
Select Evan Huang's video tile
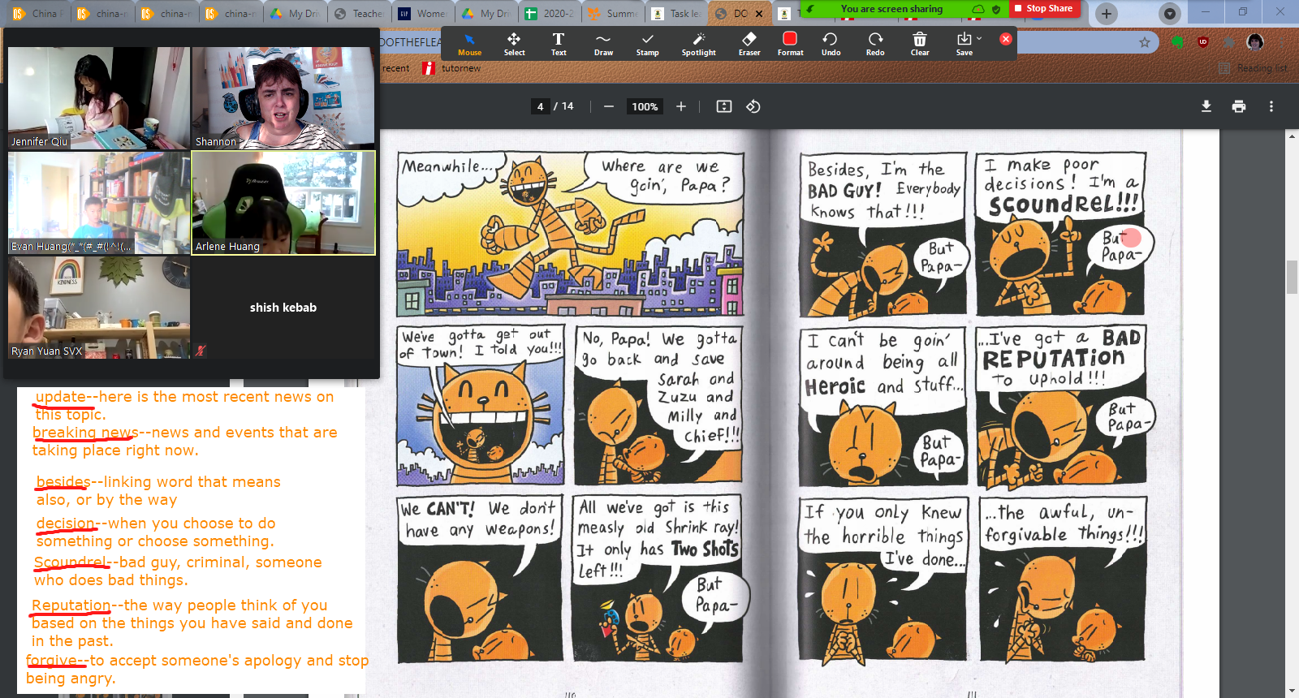click(x=99, y=203)
